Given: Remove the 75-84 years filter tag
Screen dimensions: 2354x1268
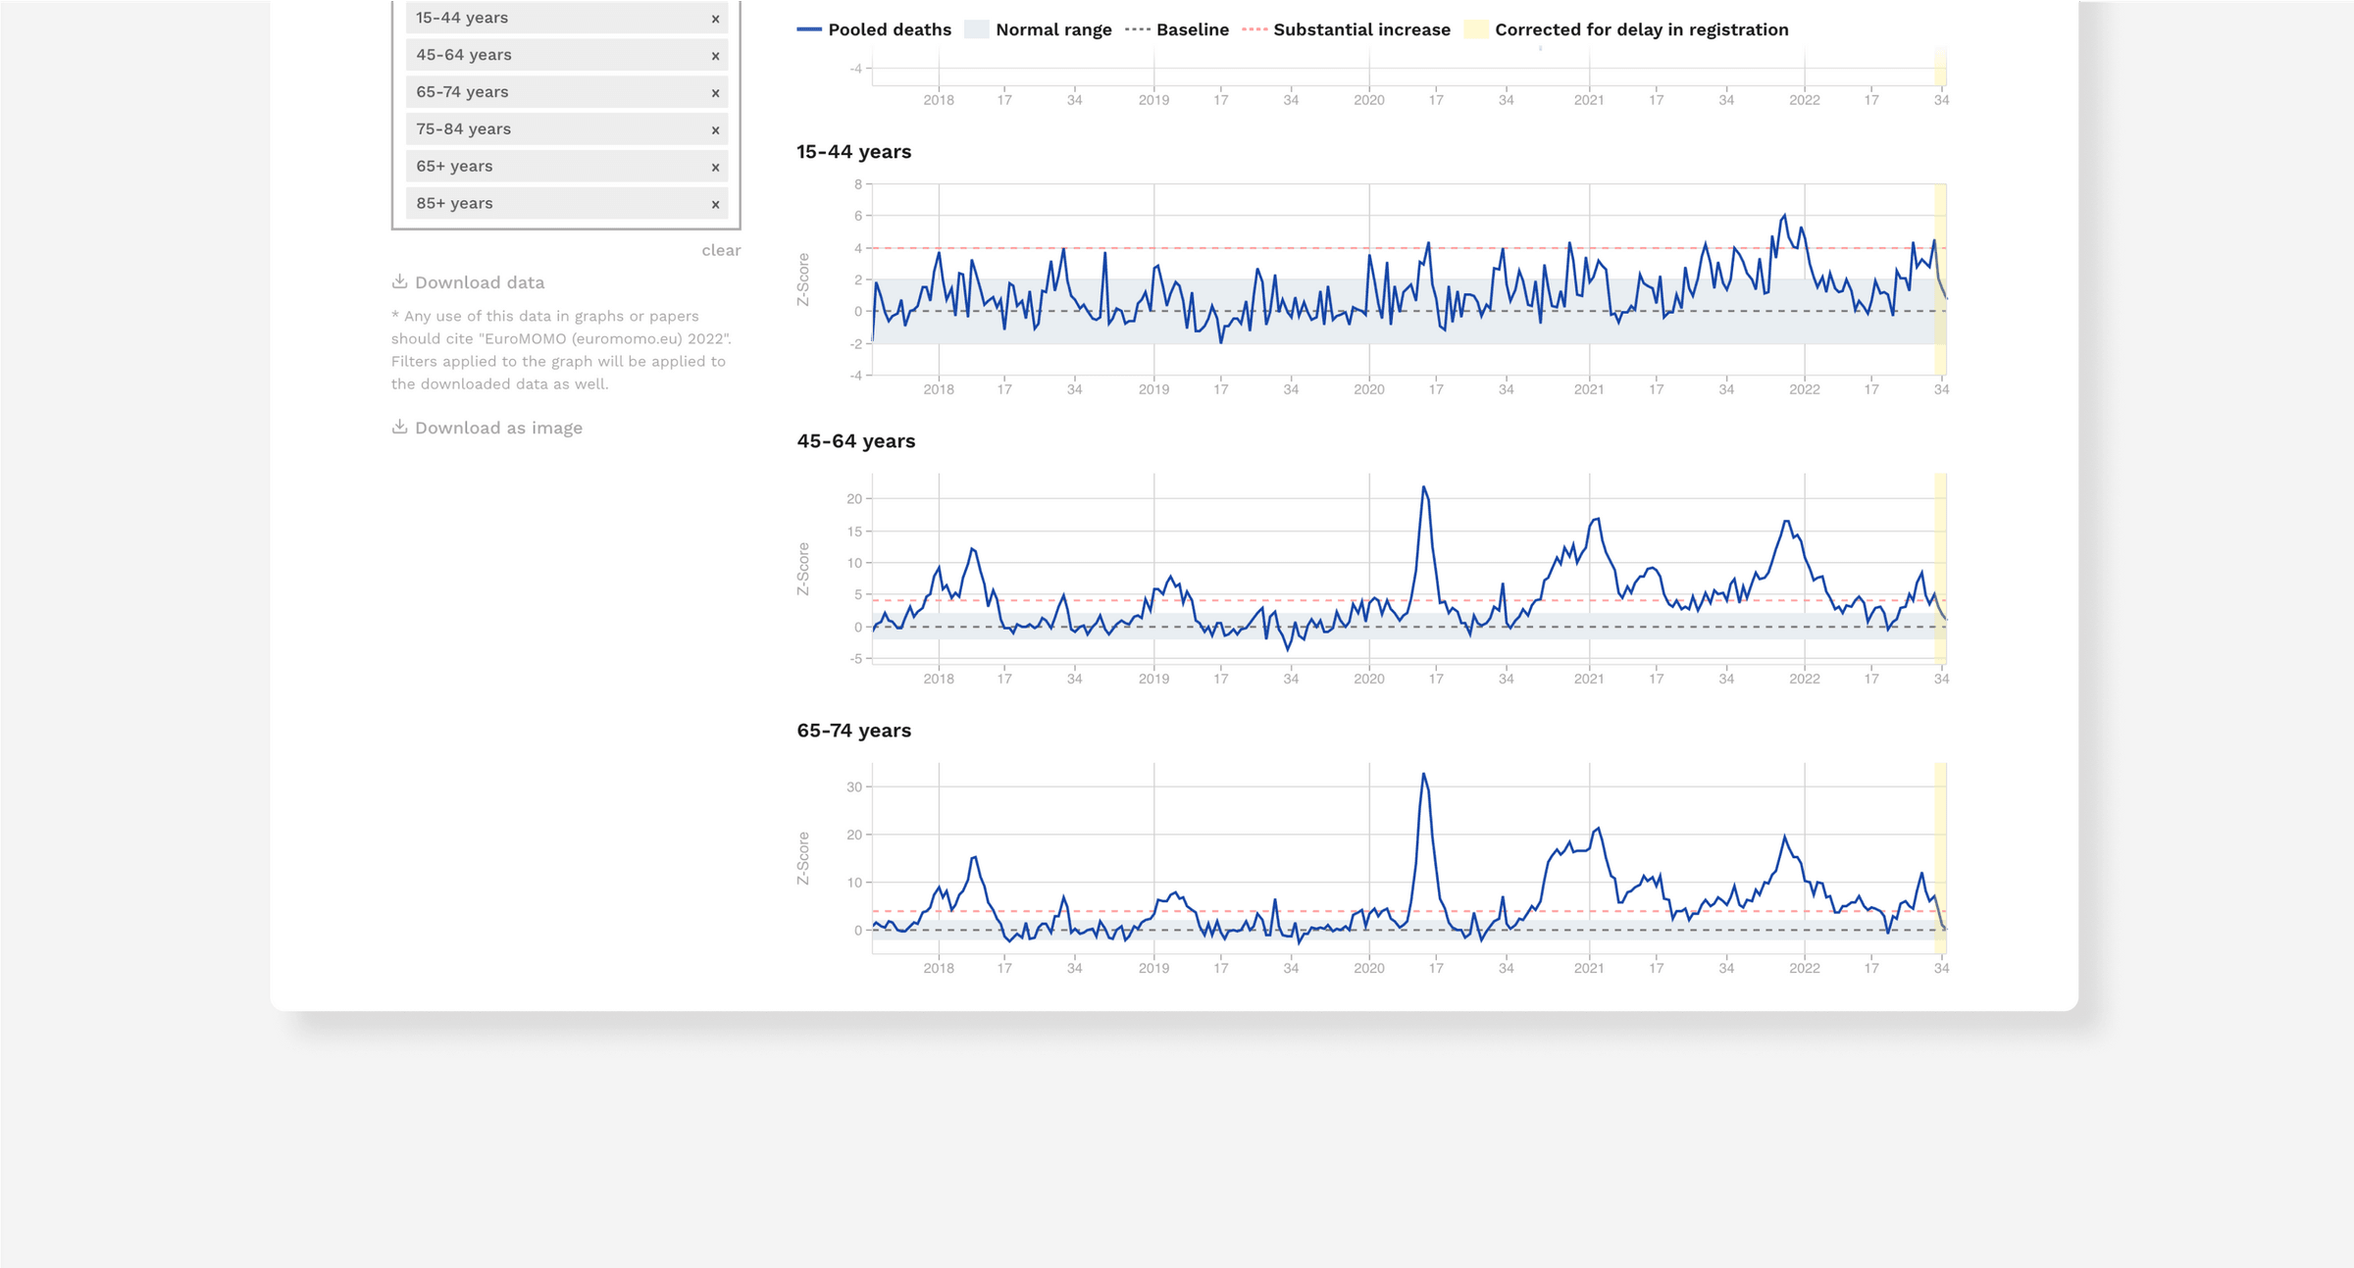Looking at the screenshot, I should pos(715,130).
